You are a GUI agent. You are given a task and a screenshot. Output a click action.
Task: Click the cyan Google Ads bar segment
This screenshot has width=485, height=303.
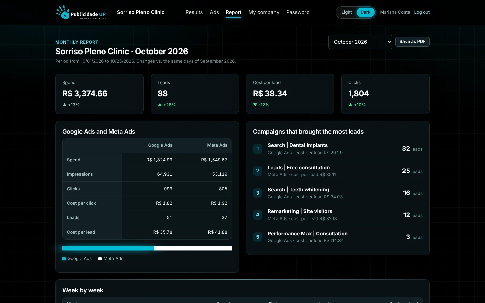pos(108,248)
